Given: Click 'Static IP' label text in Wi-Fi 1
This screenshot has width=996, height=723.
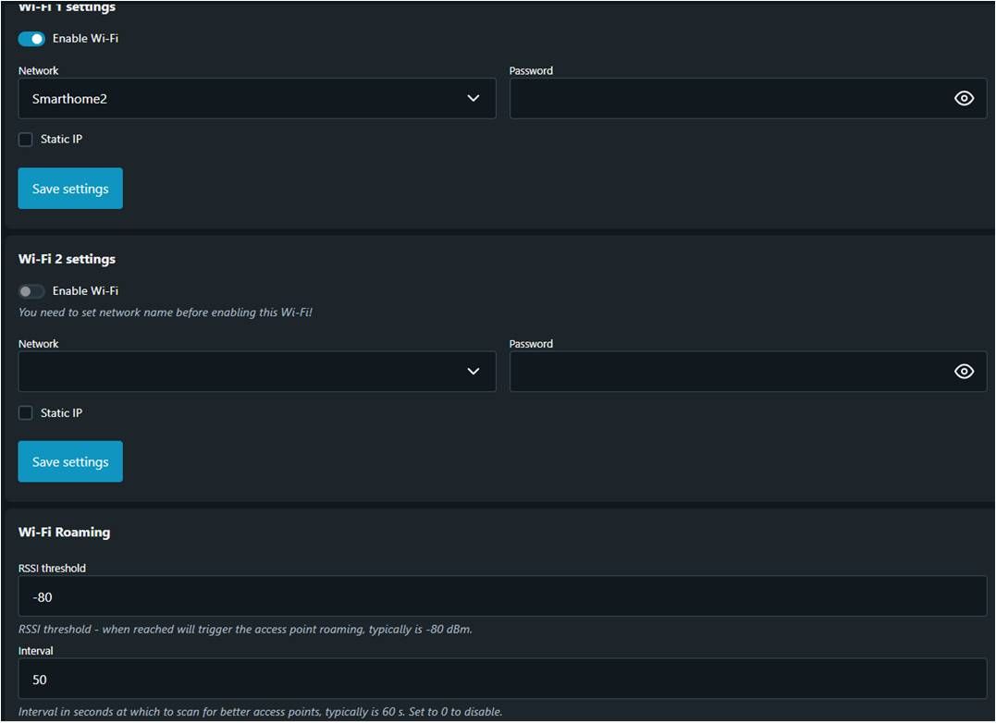Looking at the screenshot, I should 61,140.
